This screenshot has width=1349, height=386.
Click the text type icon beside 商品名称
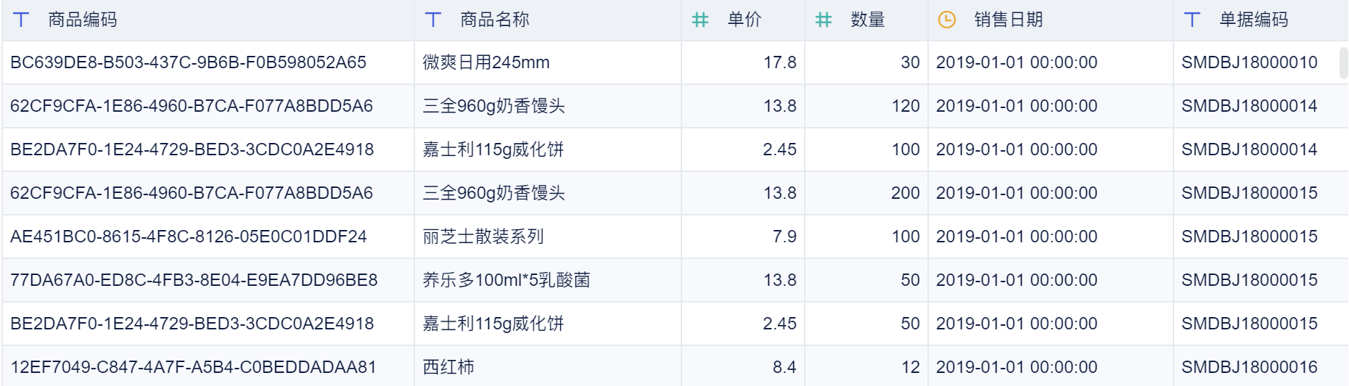[x=433, y=20]
